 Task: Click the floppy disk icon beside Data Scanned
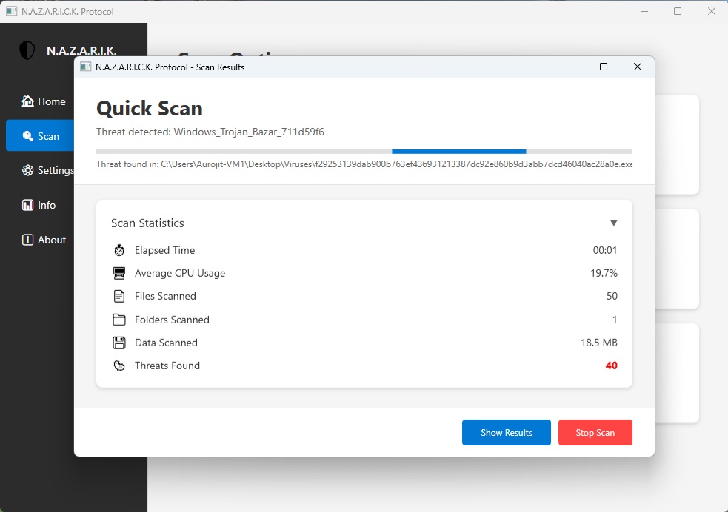[x=119, y=343]
